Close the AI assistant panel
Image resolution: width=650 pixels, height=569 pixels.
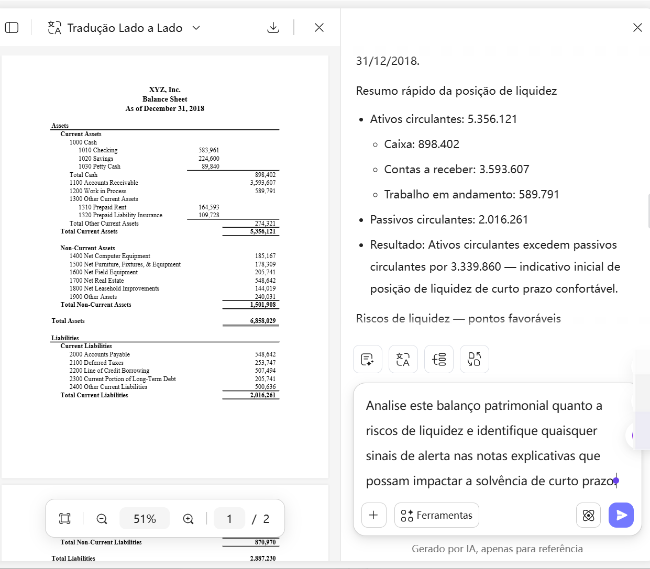tap(637, 28)
